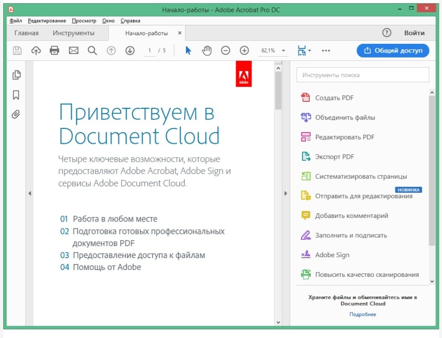
Task: Collapse the left navigation pane arrow
Action: click(x=30, y=194)
